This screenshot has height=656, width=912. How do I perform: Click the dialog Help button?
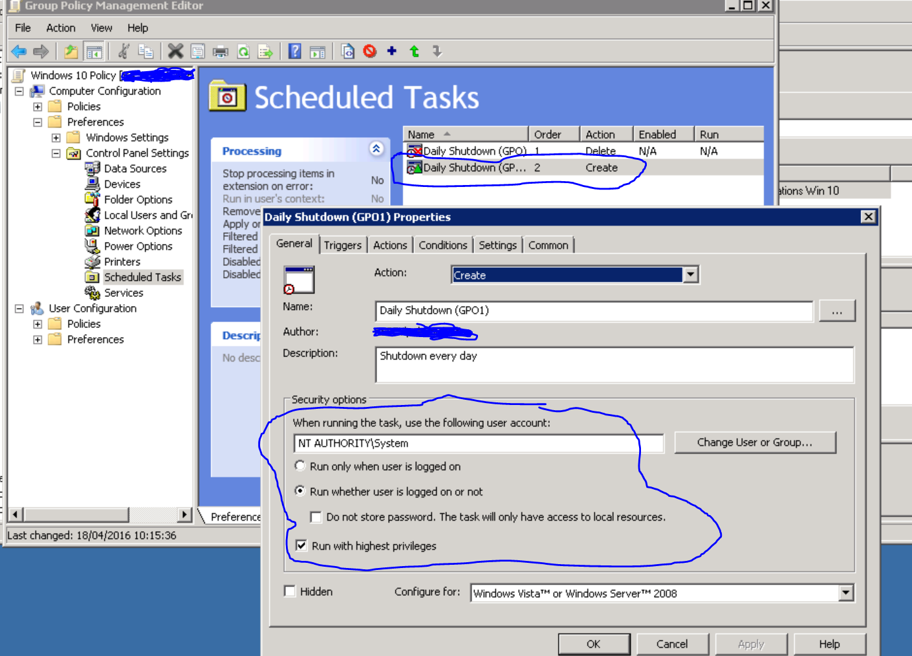[x=829, y=644]
